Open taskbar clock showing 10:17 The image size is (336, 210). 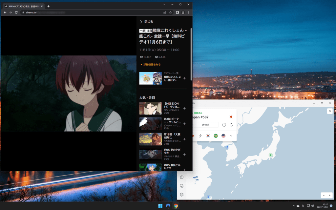pos(322,206)
